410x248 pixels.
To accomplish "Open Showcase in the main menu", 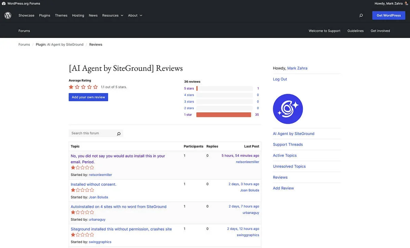I will pyautogui.click(x=26, y=15).
